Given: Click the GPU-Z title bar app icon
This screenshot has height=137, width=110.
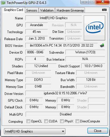Looking at the screenshot, I should [3, 3].
